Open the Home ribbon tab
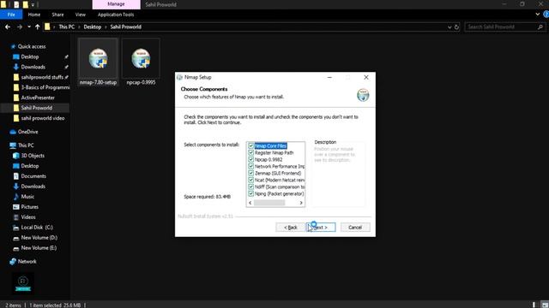 click(34, 15)
